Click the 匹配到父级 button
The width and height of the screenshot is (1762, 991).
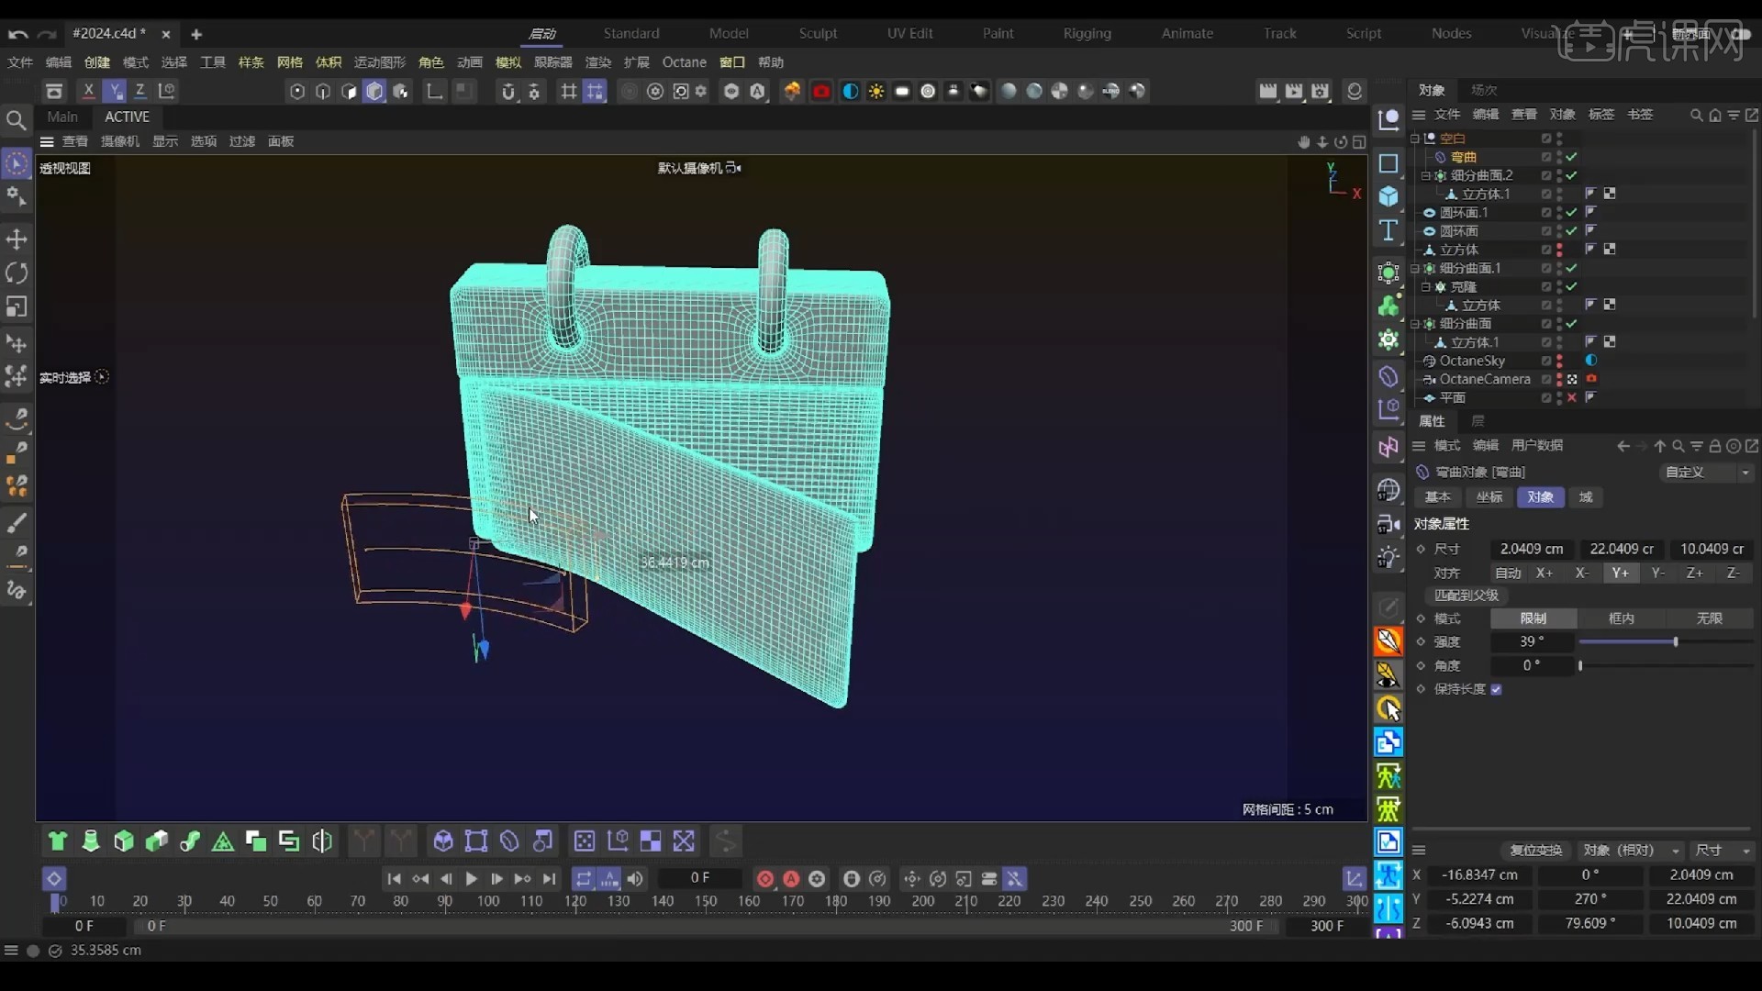pyautogui.click(x=1466, y=596)
